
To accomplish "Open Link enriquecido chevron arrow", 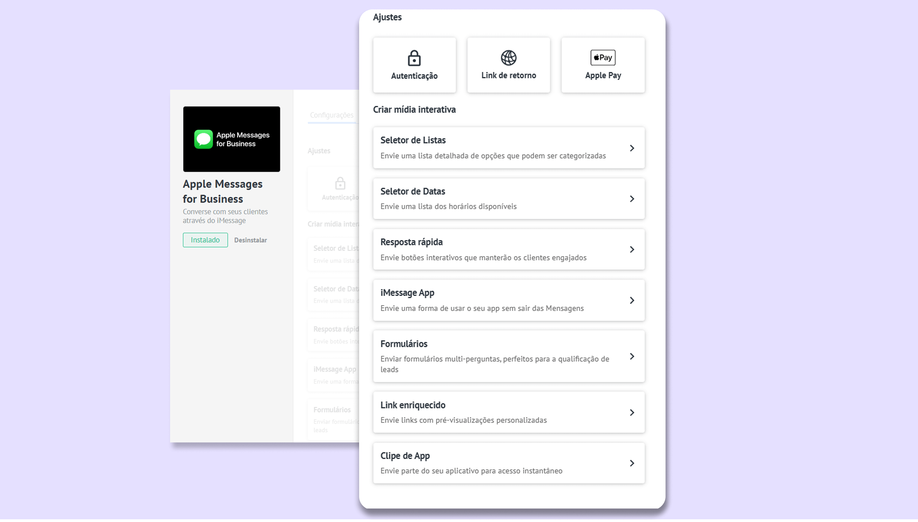I will [632, 413].
